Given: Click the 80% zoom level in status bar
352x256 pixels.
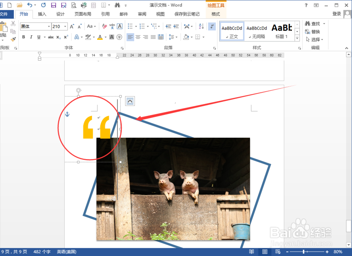Looking at the screenshot, I should 338,252.
